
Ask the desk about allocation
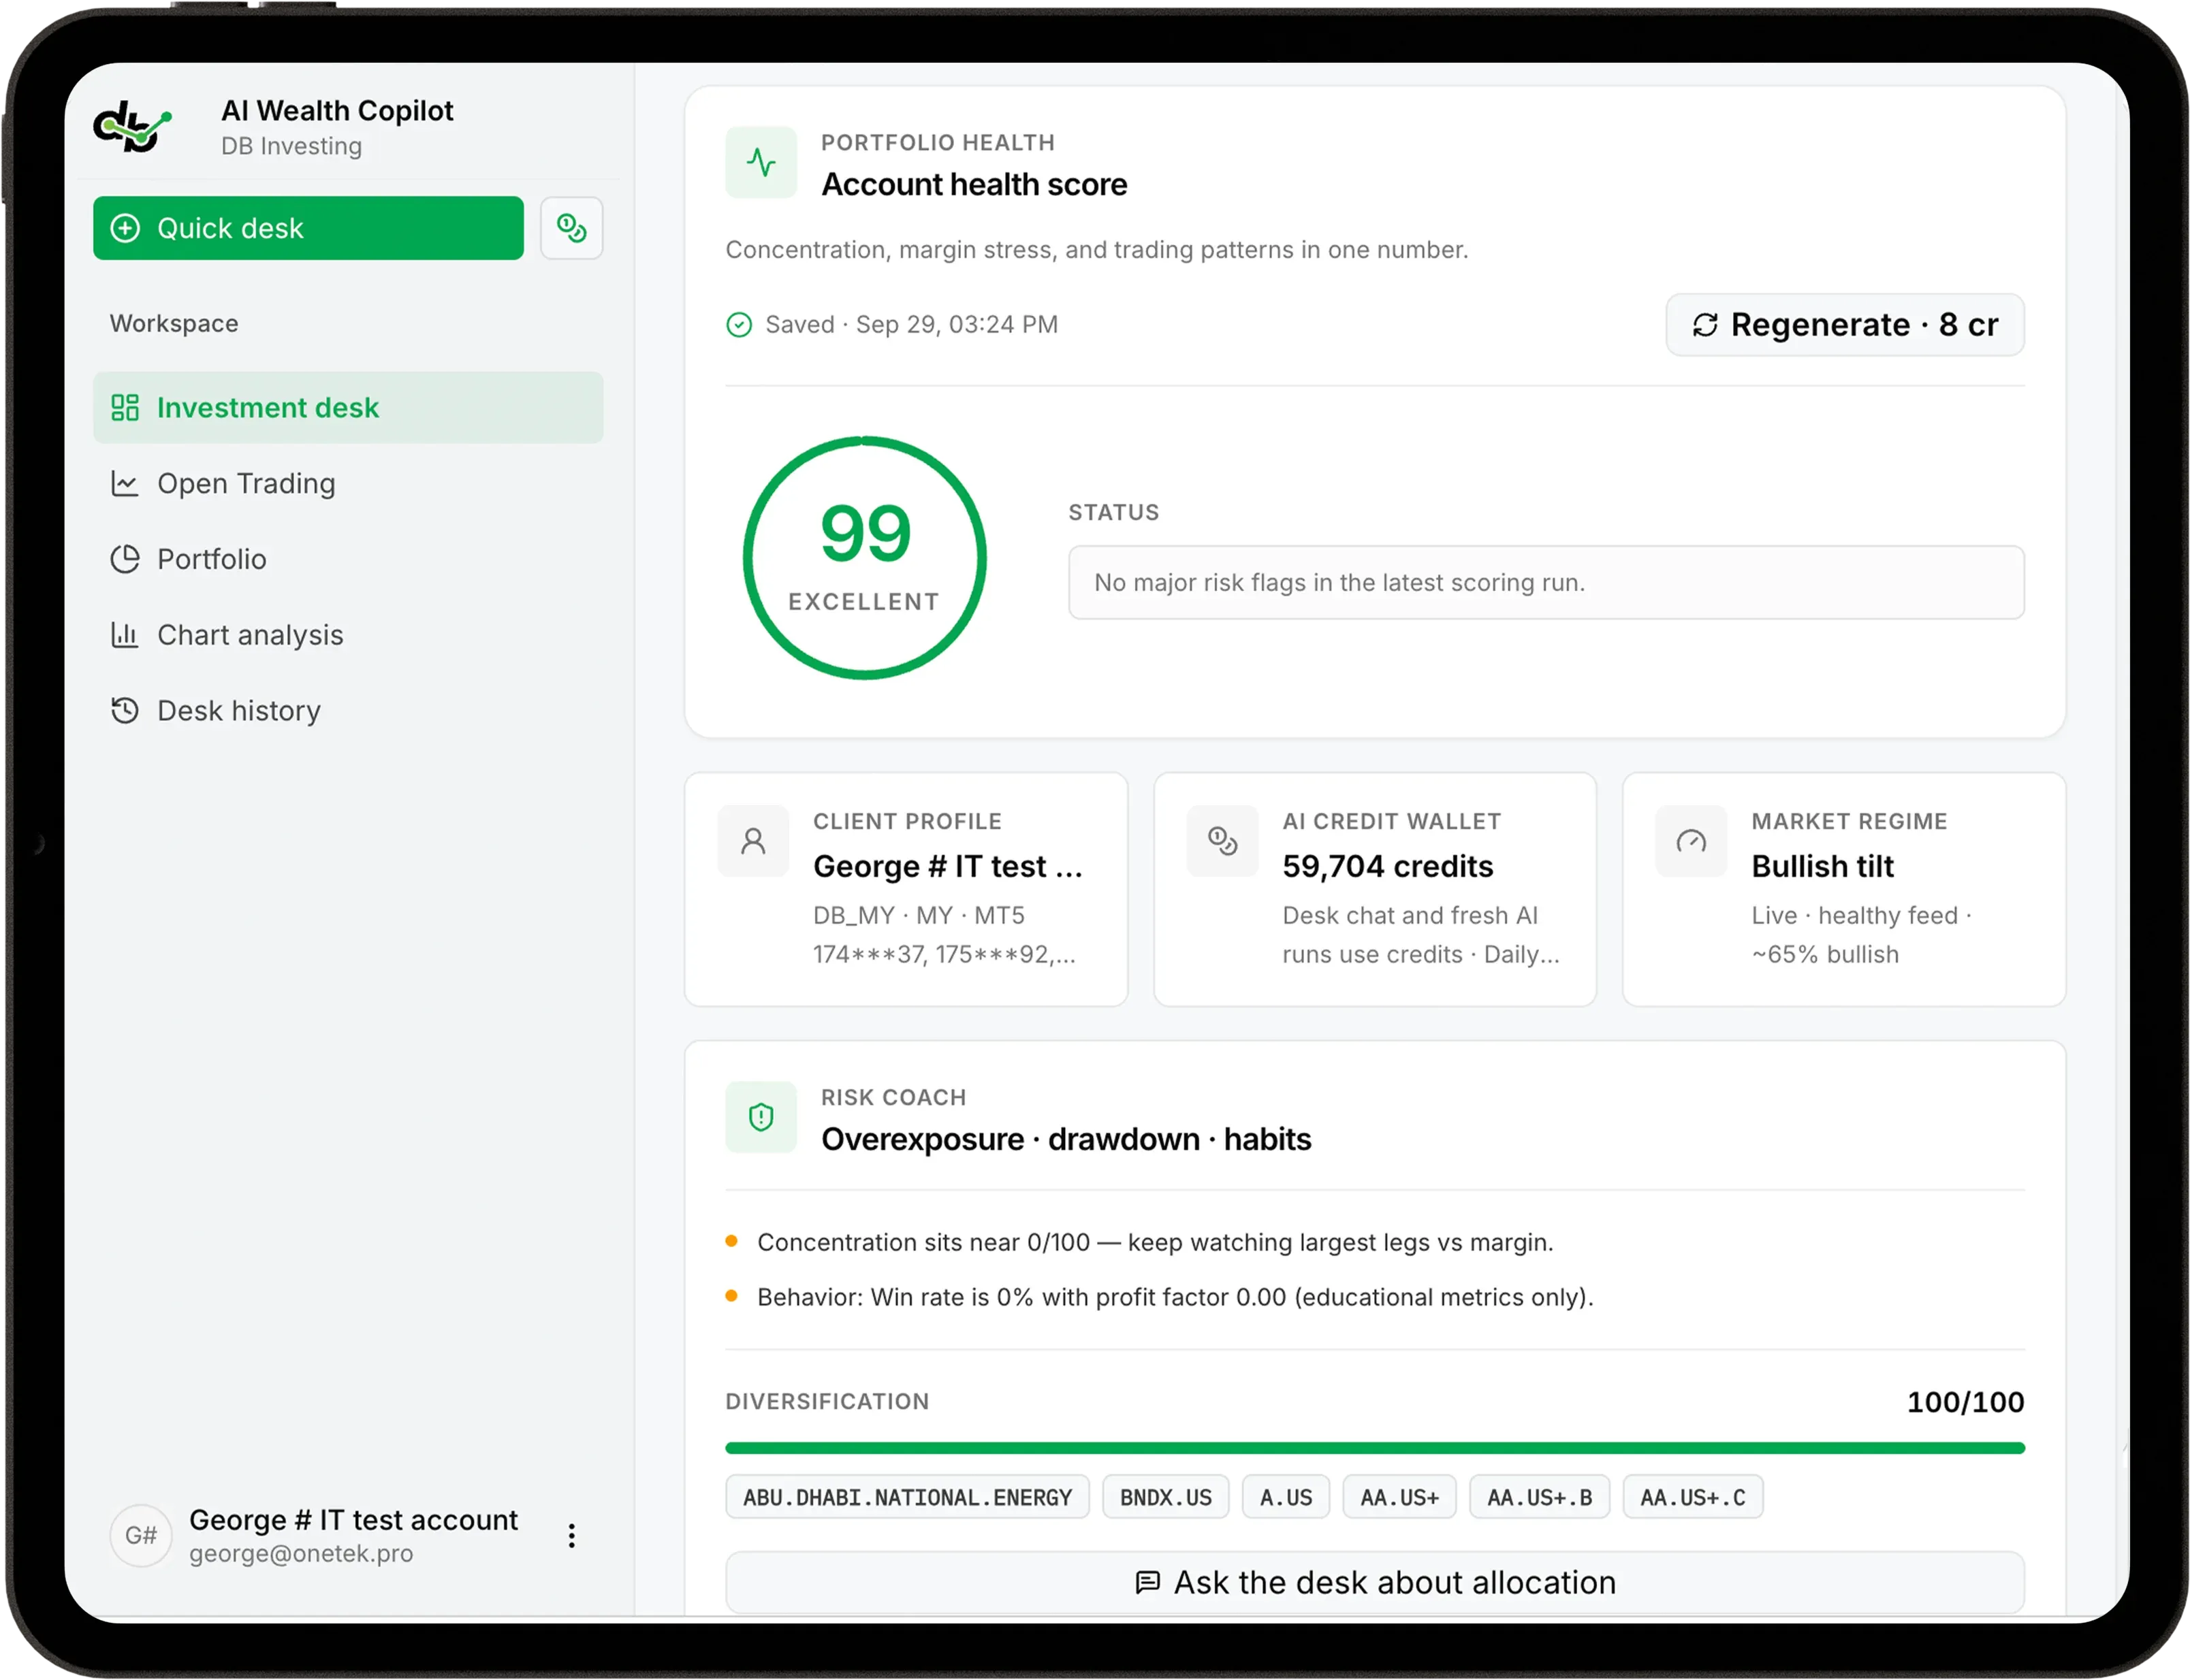pos(1376,1583)
